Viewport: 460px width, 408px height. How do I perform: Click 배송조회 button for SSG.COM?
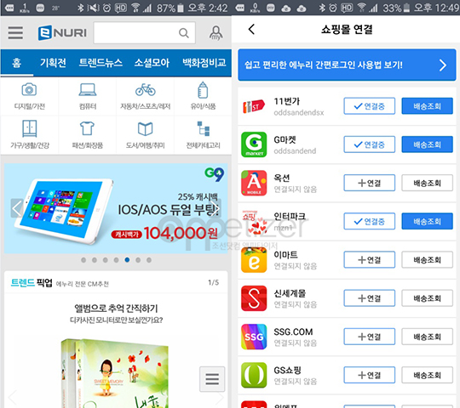point(427,337)
